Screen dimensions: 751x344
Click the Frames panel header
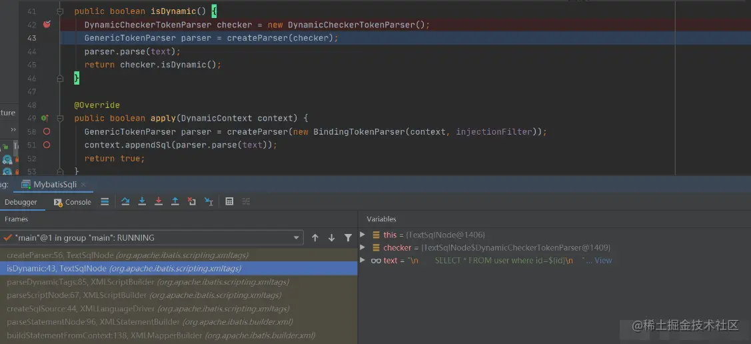point(16,219)
